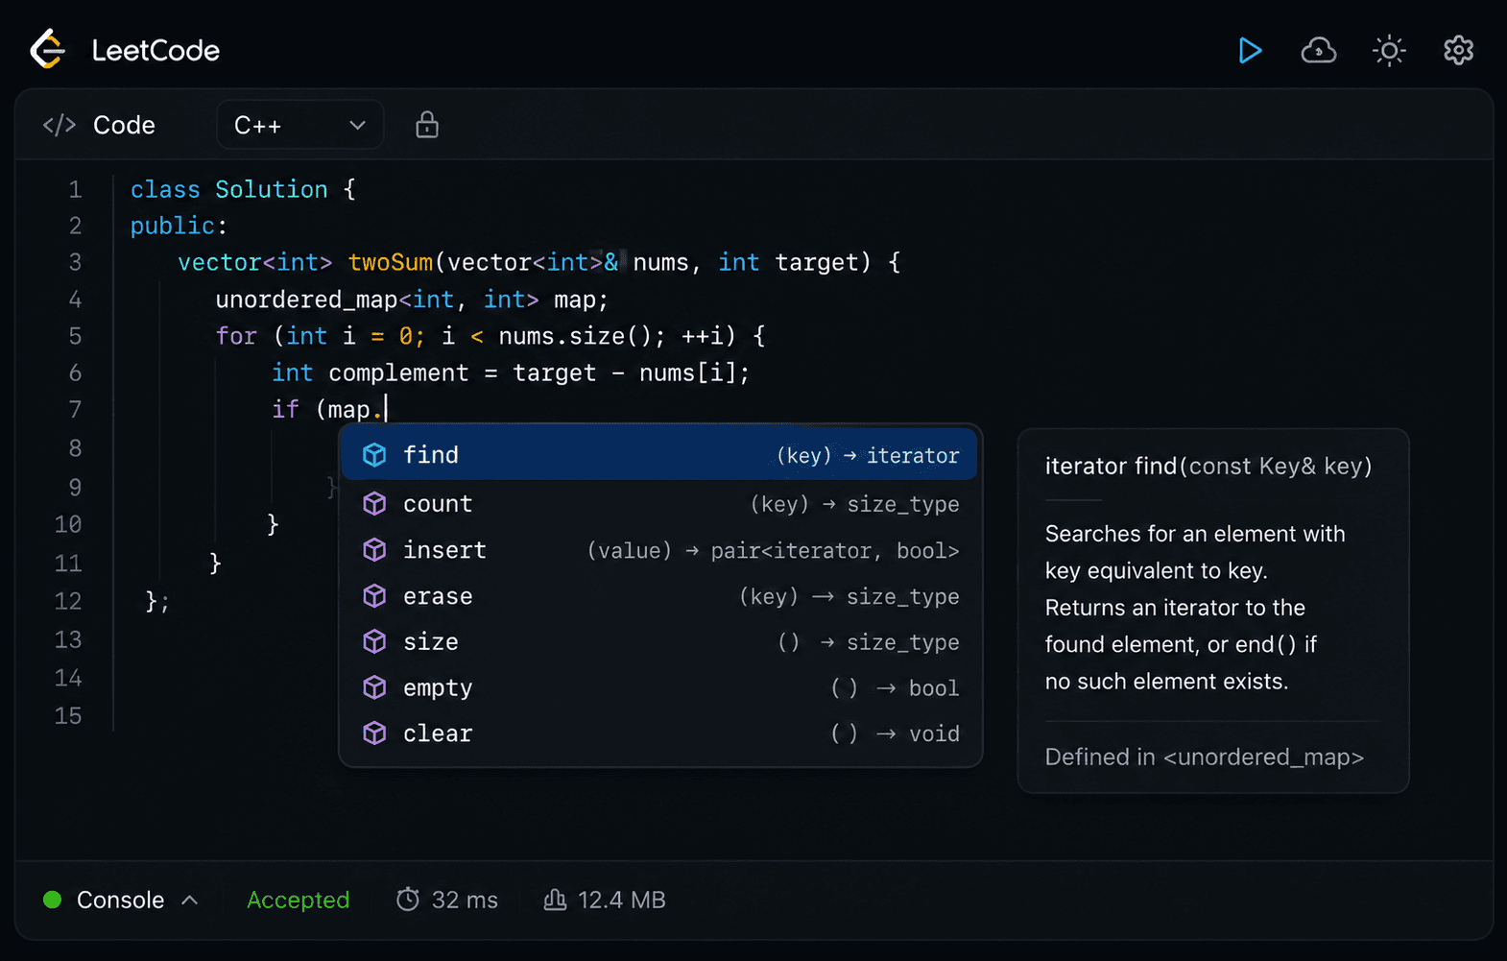Click 'iterator find(const Key& key)' signature
Image resolution: width=1507 pixels, height=961 pixels.
1208,467
